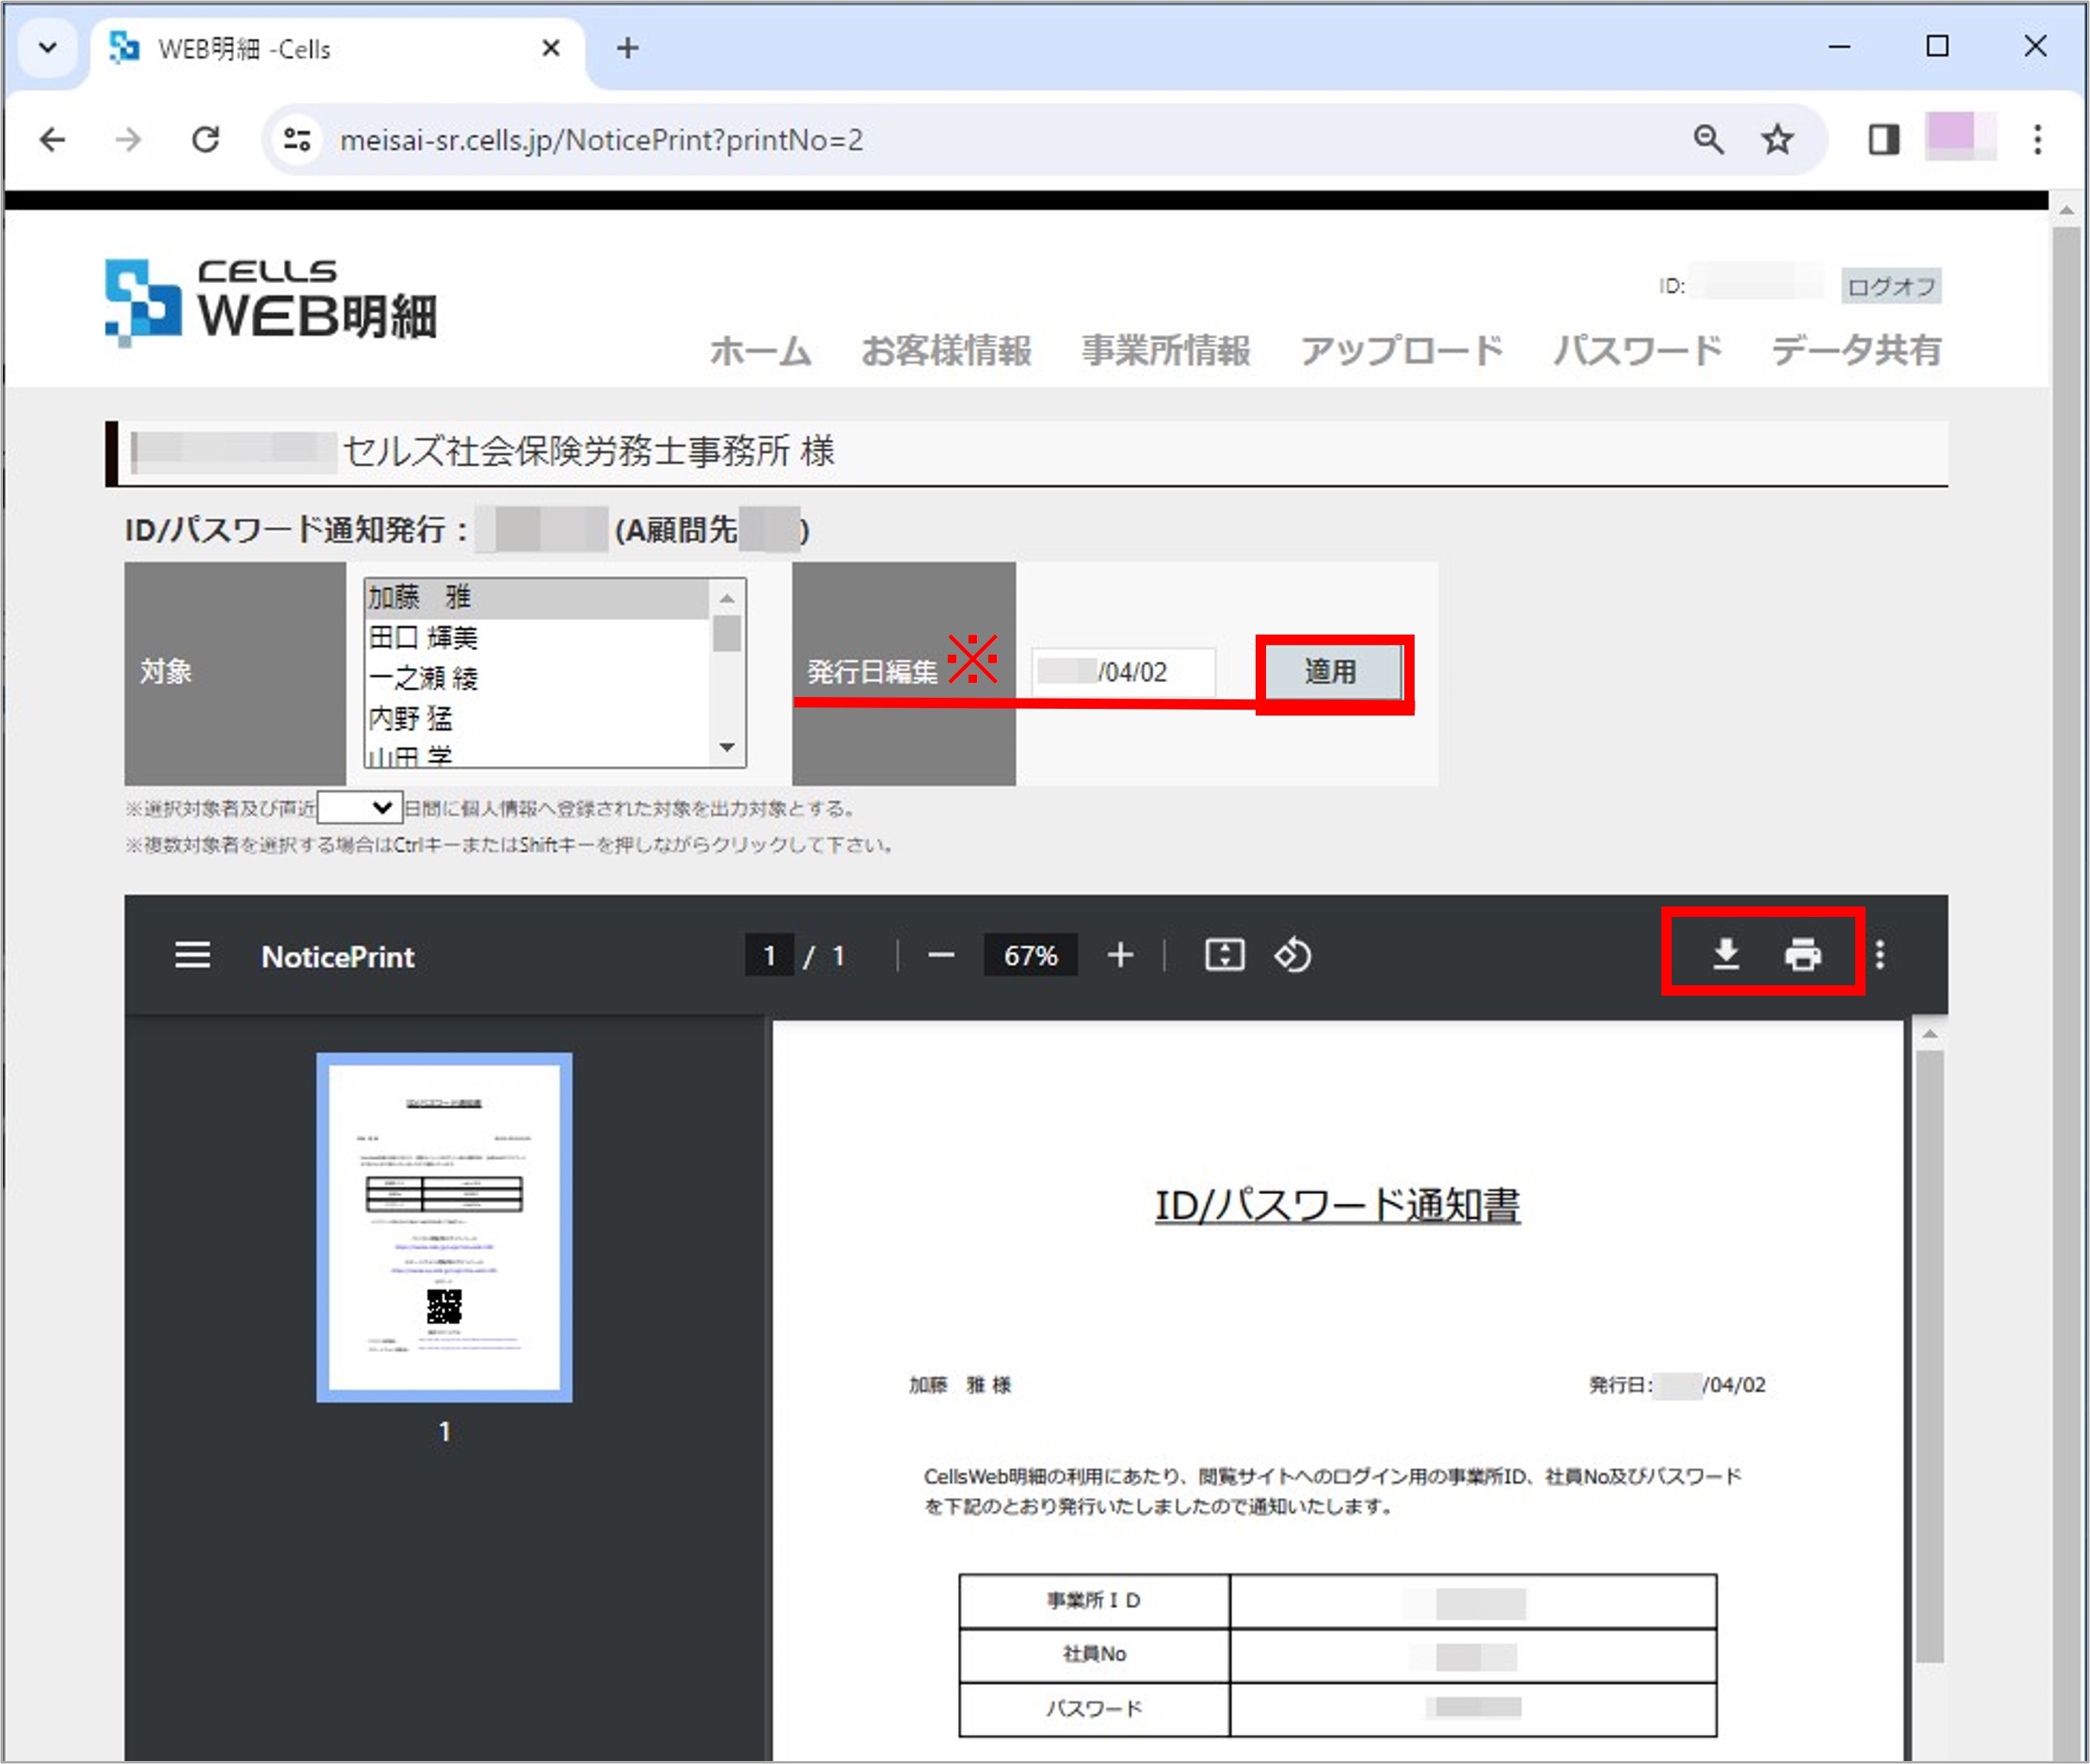Click the fit-to-page icon in PDF viewer
The height and width of the screenshot is (1764, 2090).
[x=1224, y=955]
